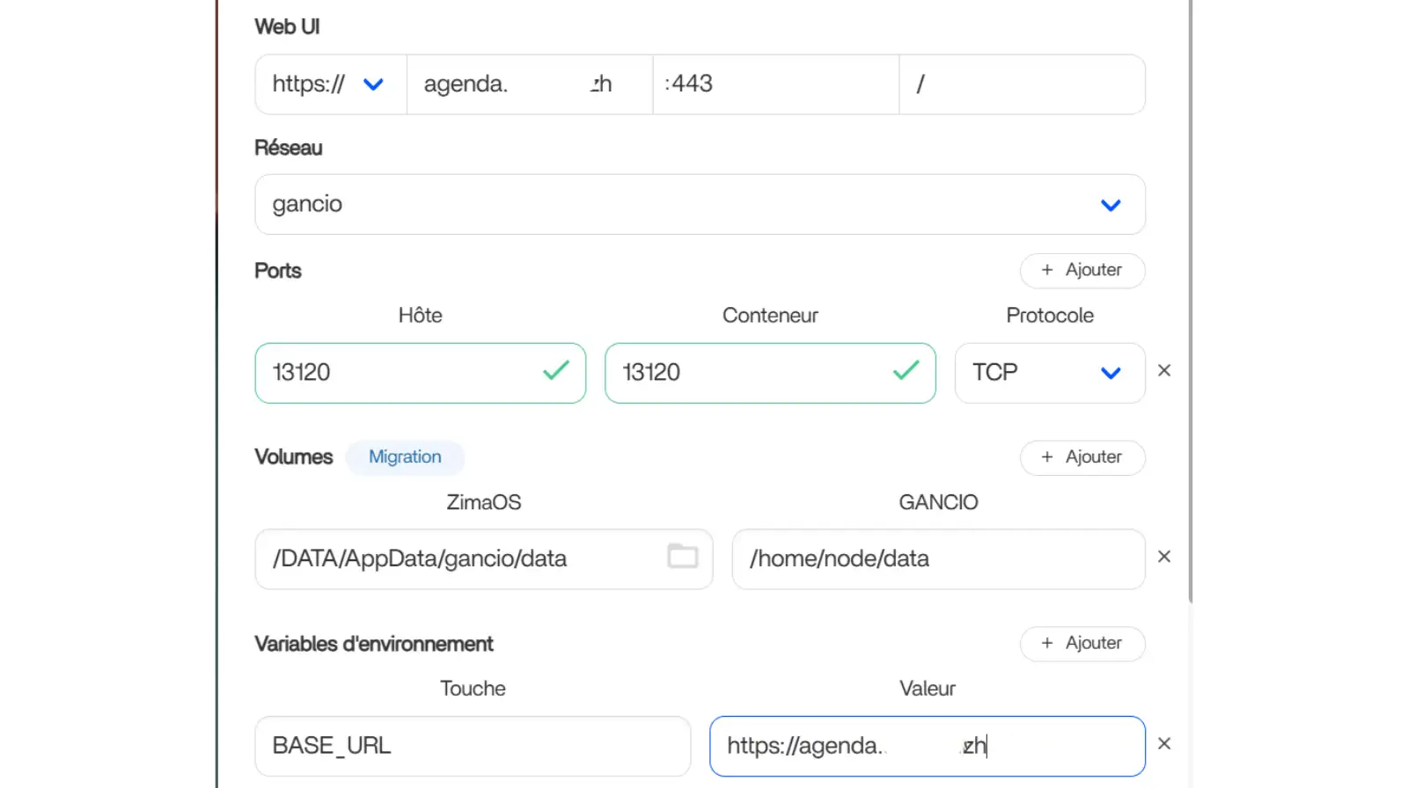Click the BASE_URL key field
The height and width of the screenshot is (788, 1408).
click(x=473, y=746)
